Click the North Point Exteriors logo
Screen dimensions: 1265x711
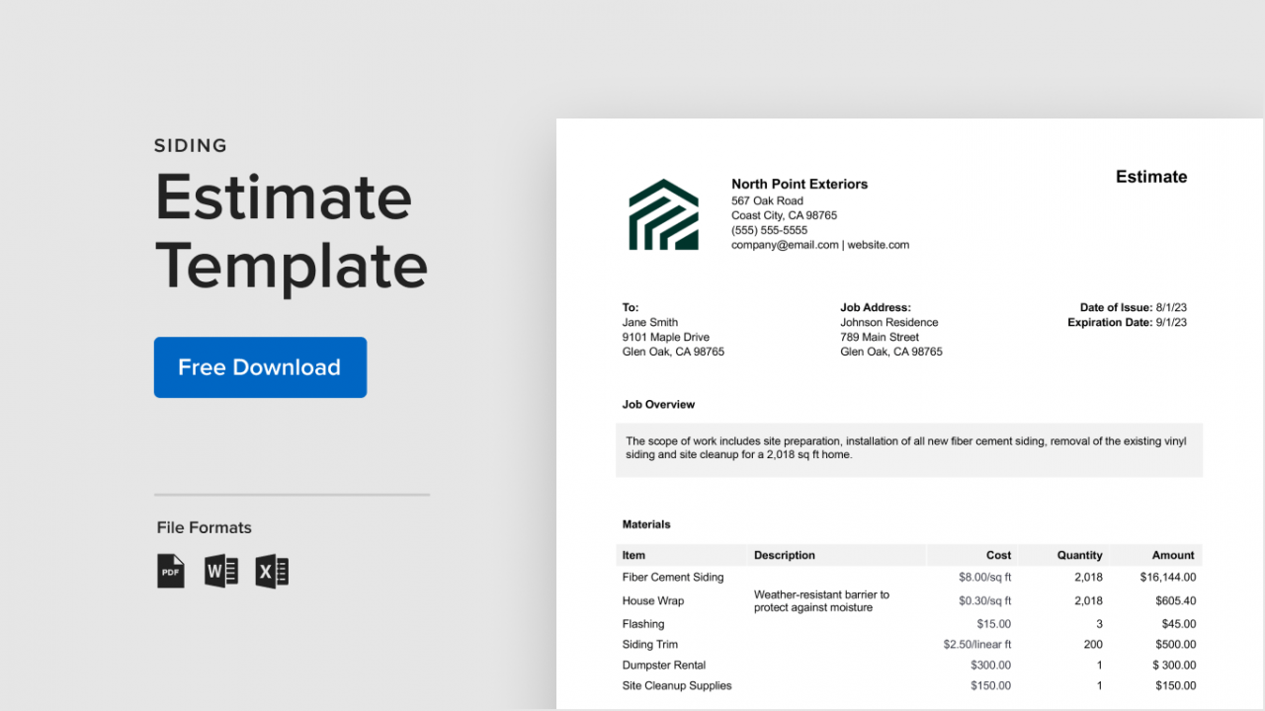pos(663,213)
